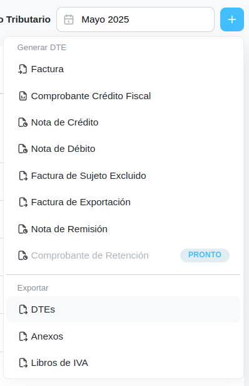
Task: Click the calendar icon in date field
Action: pos(69,19)
